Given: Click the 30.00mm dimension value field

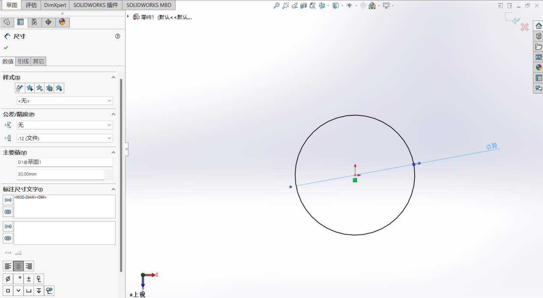Looking at the screenshot, I should point(60,175).
